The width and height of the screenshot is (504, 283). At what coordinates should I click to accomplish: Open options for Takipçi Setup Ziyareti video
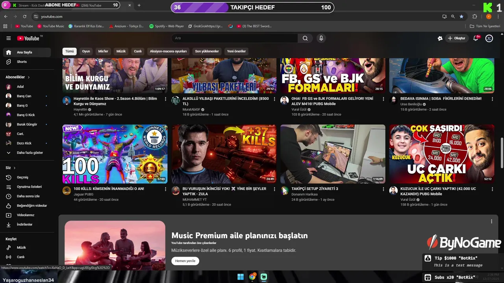[383, 189]
